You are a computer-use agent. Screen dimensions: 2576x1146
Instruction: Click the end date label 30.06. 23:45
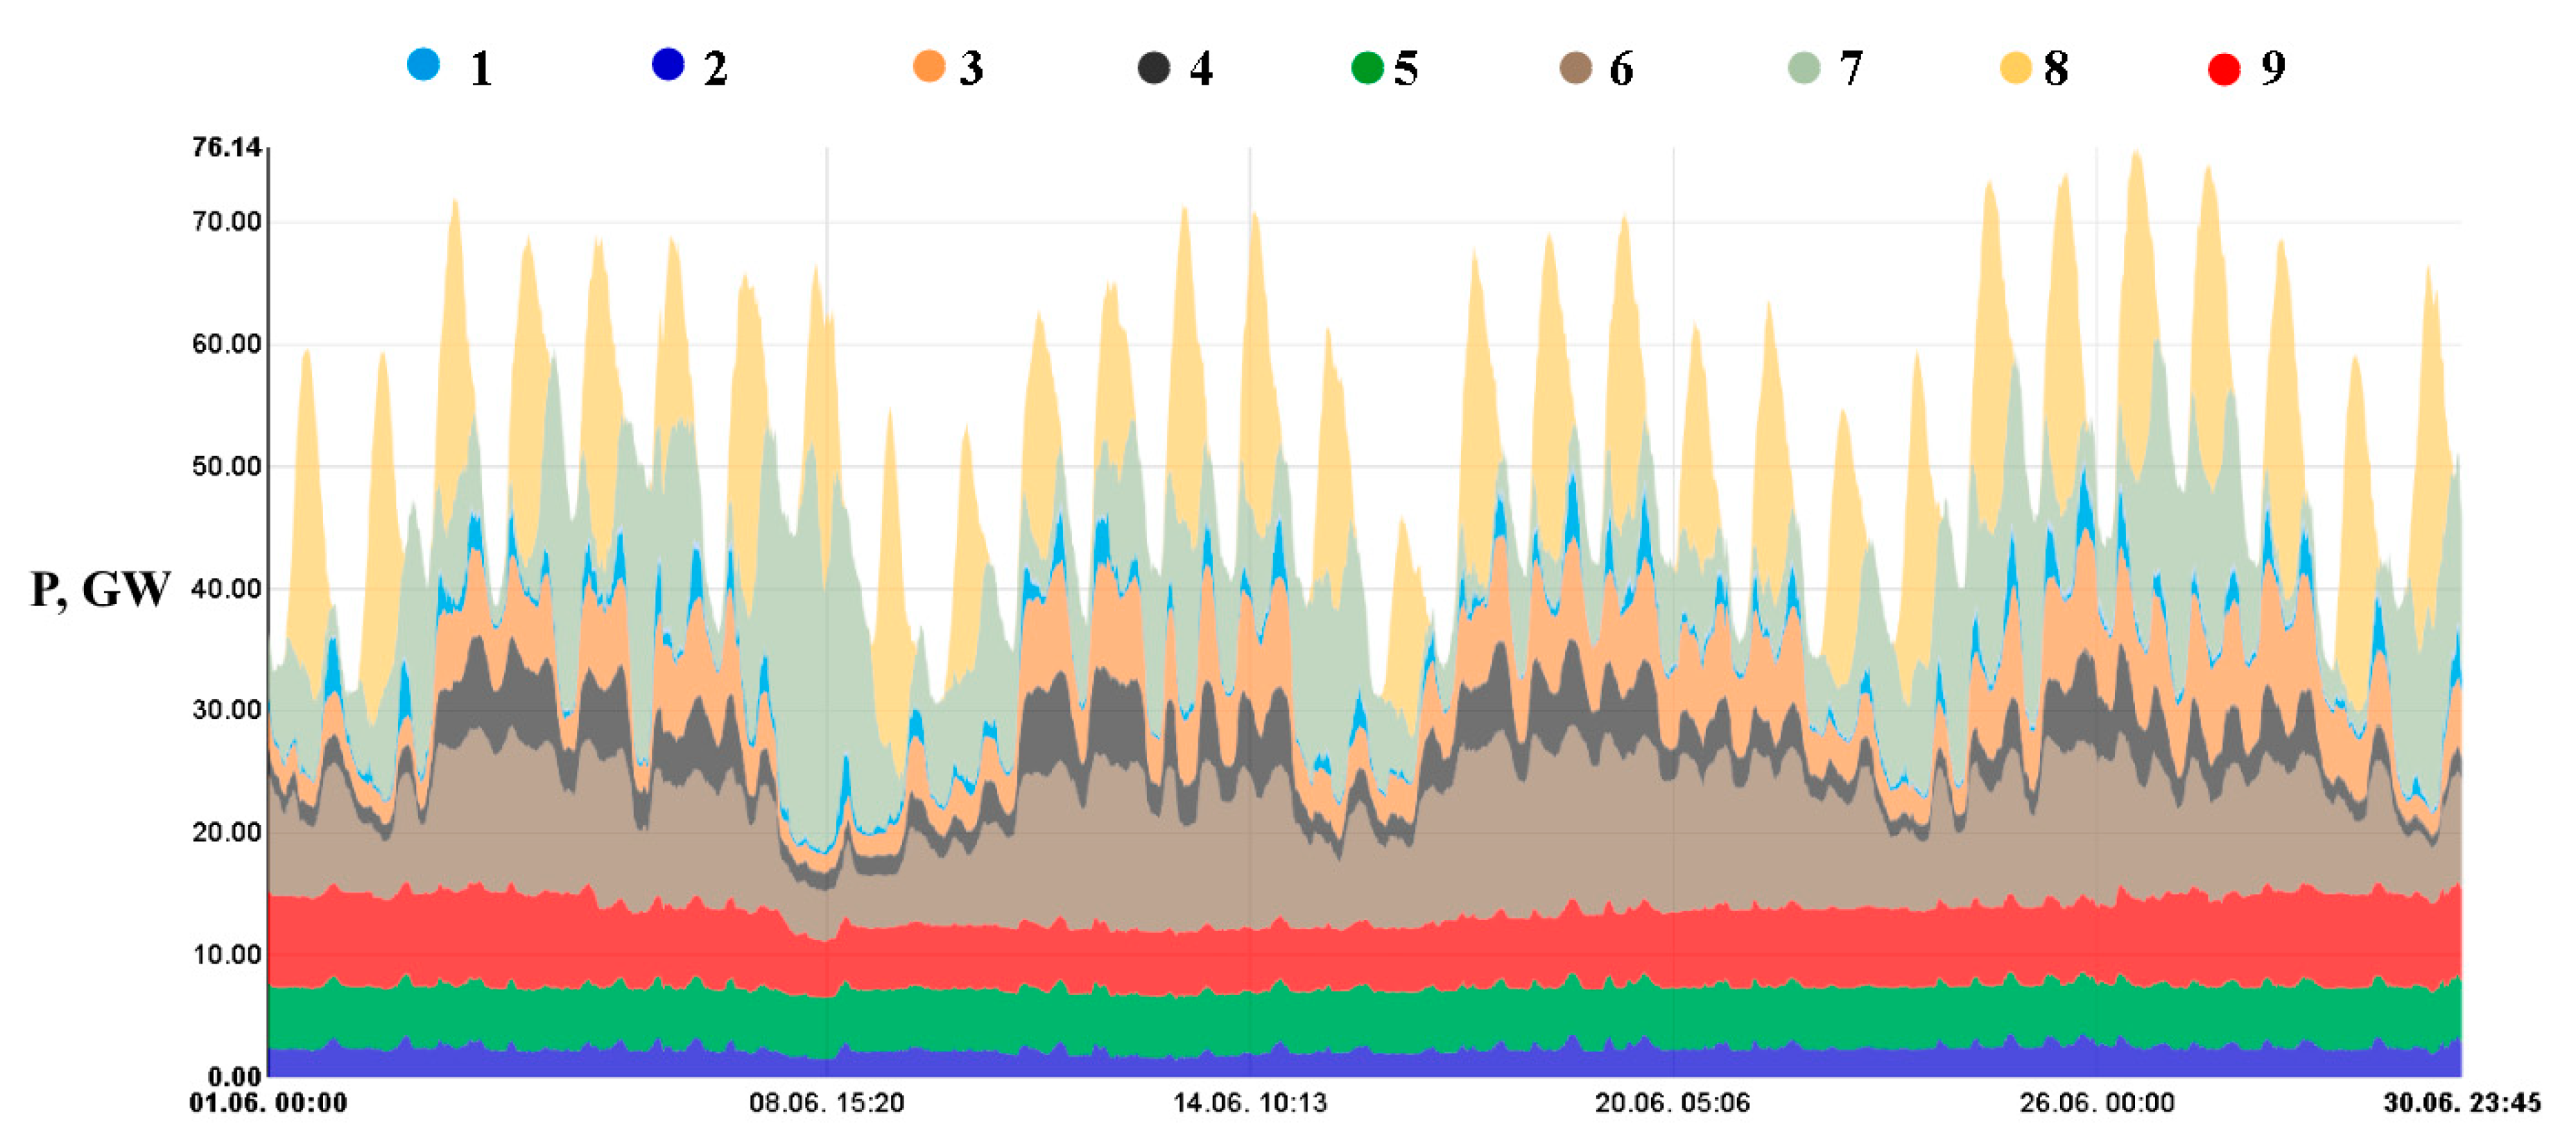coord(2461,1103)
